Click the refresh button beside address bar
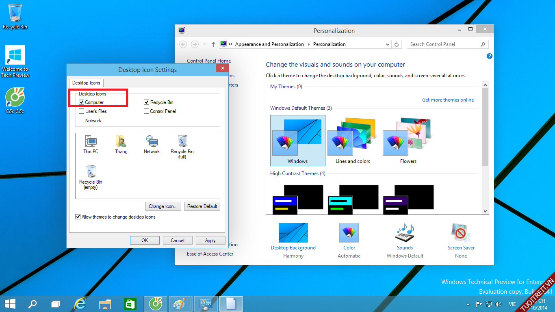Image resolution: width=555 pixels, height=312 pixels. pyautogui.click(x=397, y=44)
